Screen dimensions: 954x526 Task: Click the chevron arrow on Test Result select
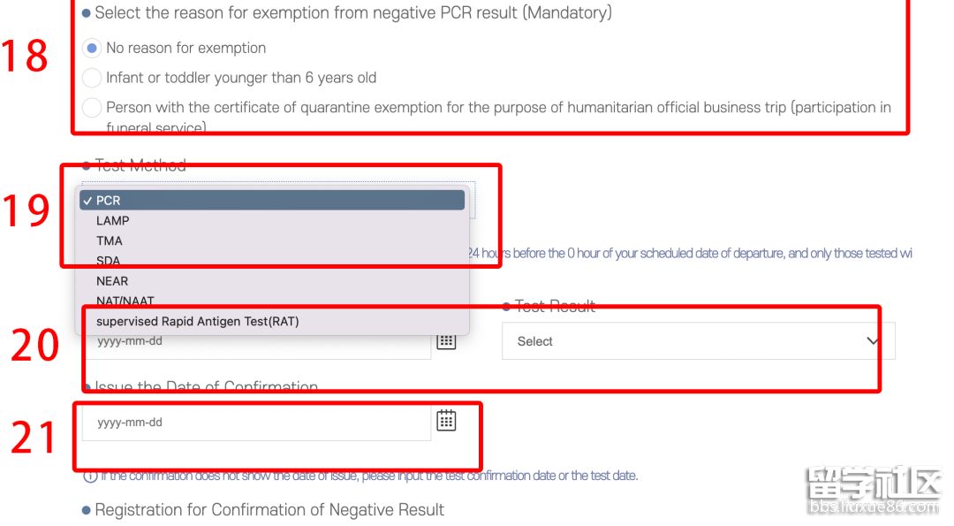pos(873,341)
